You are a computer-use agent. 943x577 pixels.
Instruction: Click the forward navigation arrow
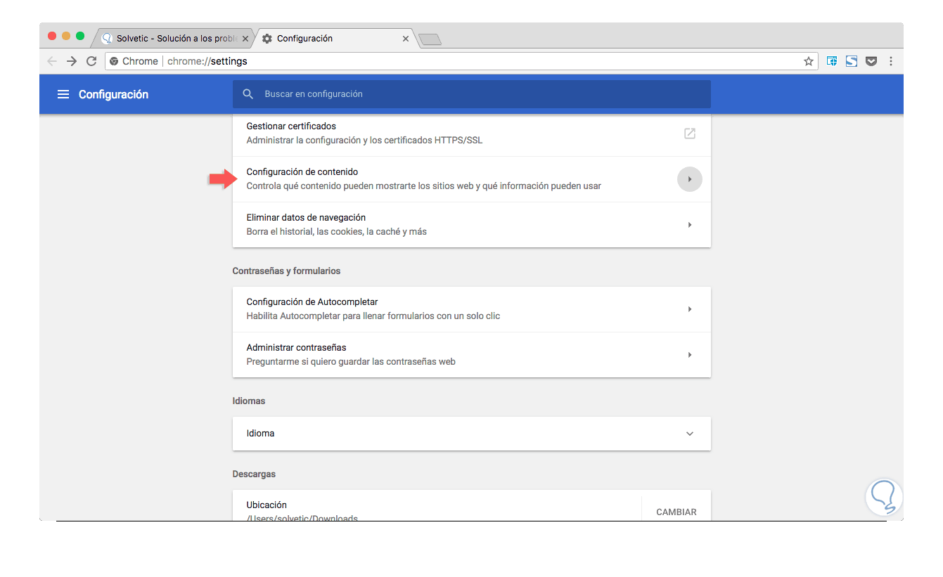click(72, 61)
